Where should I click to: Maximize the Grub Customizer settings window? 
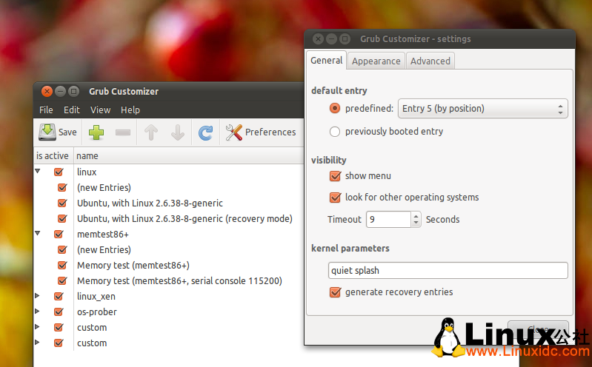click(345, 39)
